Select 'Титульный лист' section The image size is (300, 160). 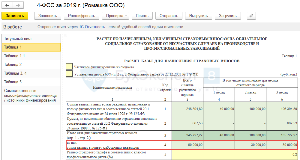18,39
